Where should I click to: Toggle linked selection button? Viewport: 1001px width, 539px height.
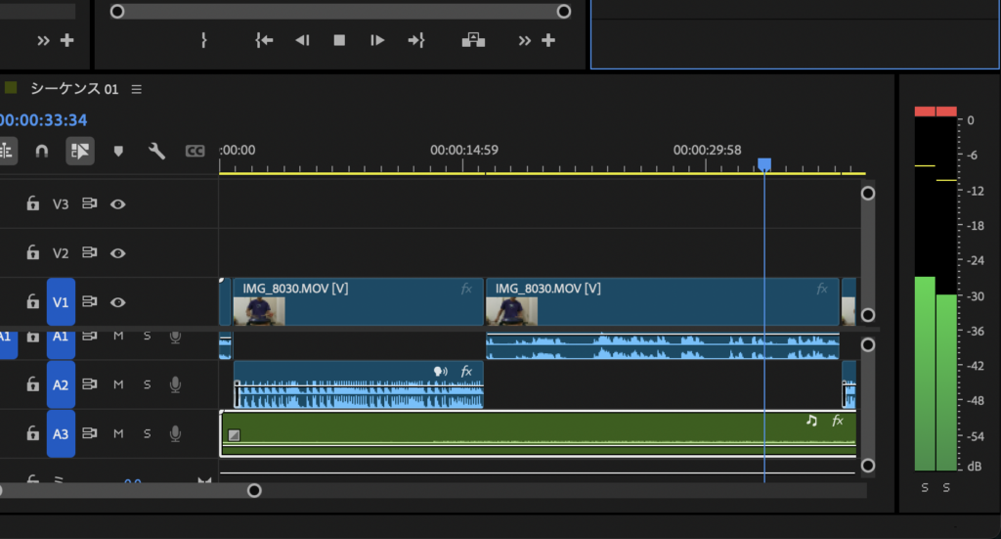tap(80, 152)
